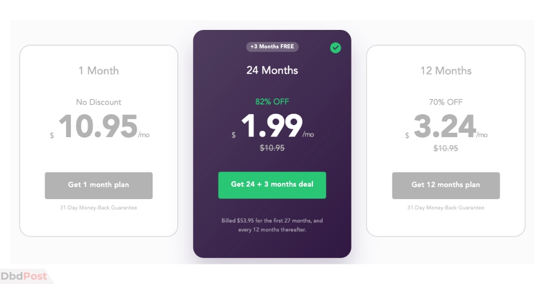Screen dimensions: 545x284
Task: Select the 24 Months plan title
Action: (x=272, y=71)
